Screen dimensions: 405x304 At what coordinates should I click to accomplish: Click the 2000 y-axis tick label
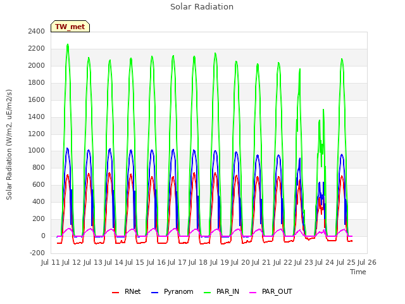click(37, 66)
